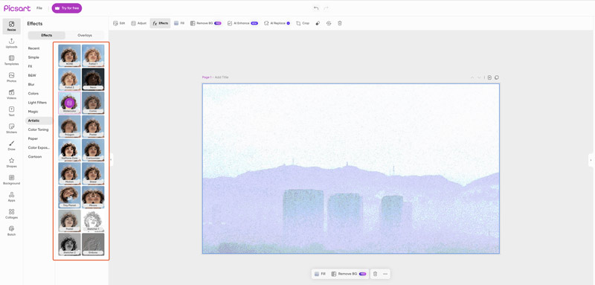Screen dimensions: 595x285
Task: Apply the Tiny Planet effect
Action: tap(69, 196)
